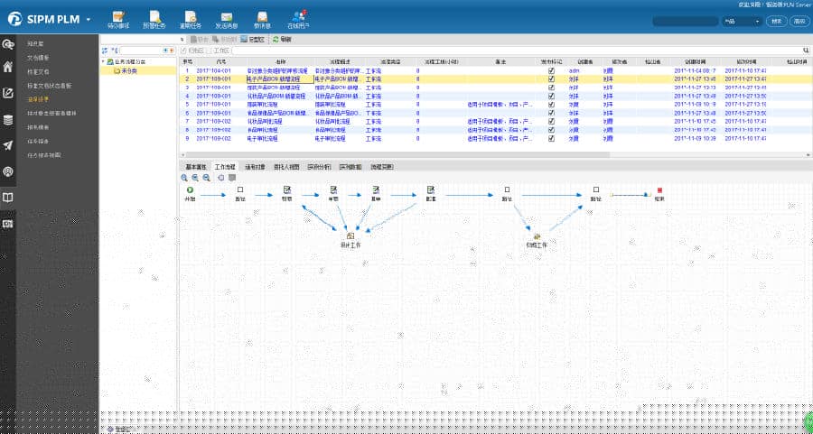This screenshot has height=434, width=813.
Task: Focus the header search input field
Action: pyautogui.click(x=686, y=22)
